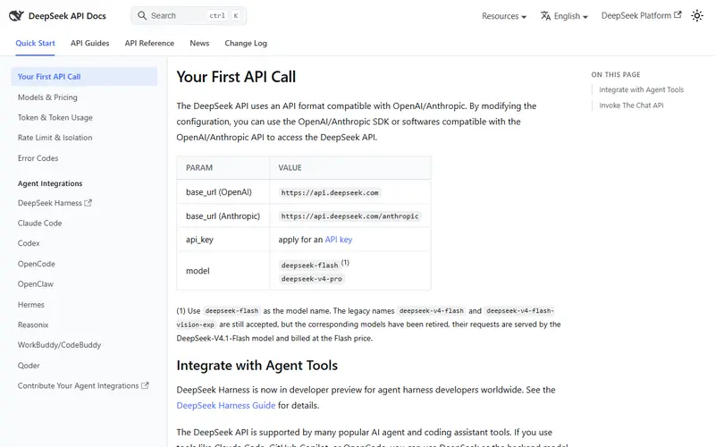Open Hermes integration page
715x447 pixels.
tap(31, 304)
